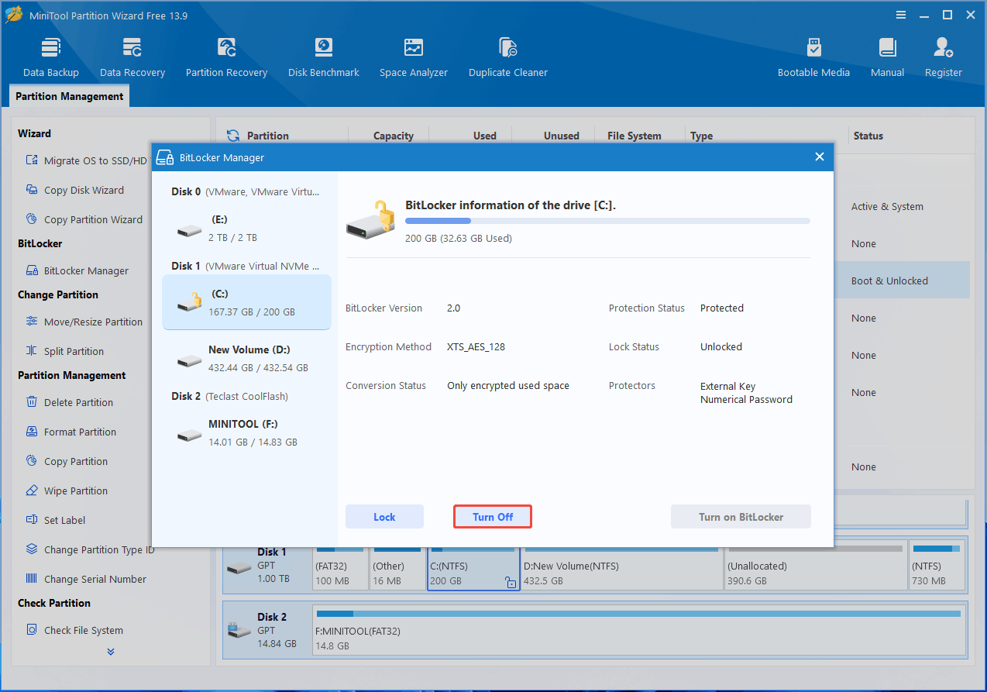987x692 pixels.
Task: Click the Turn on BitLocker button
Action: (741, 517)
